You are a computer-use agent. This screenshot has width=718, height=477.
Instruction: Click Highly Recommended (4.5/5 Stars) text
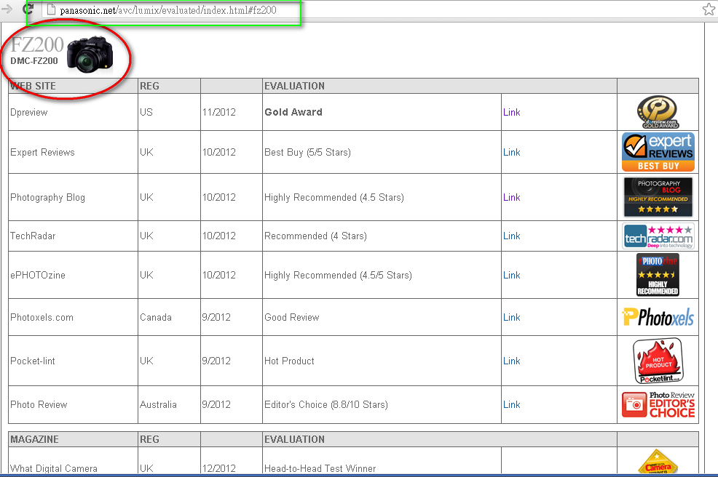click(338, 275)
